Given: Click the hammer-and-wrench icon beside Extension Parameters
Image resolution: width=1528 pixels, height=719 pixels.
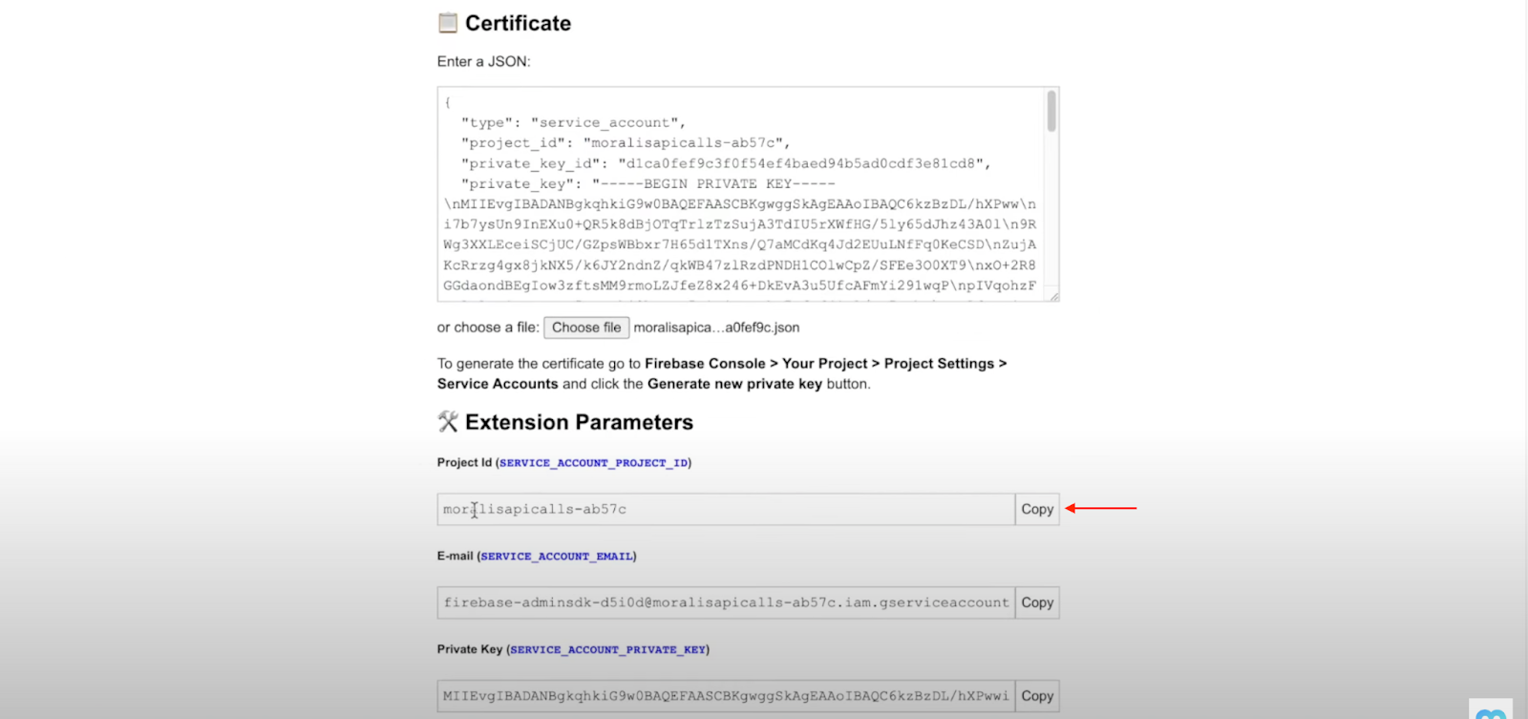Looking at the screenshot, I should click(447, 420).
